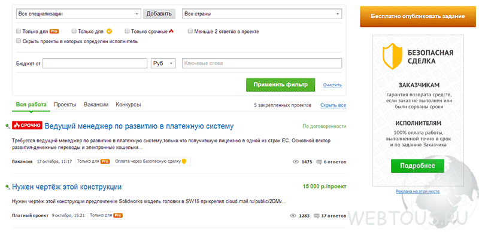
Task: Open the 'Все специализации' dropdown
Action: click(78, 14)
